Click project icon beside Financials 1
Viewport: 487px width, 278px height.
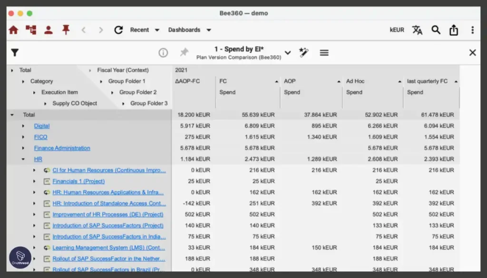(x=47, y=181)
